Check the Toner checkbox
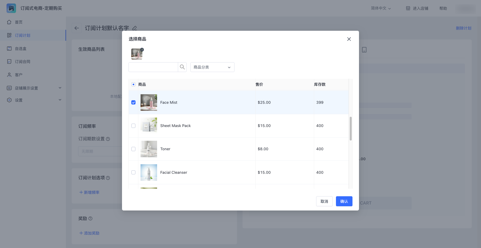481x248 pixels. [x=133, y=149]
